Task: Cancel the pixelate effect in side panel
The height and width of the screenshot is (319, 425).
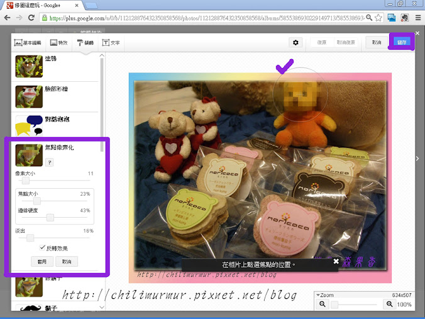Action: [67, 262]
